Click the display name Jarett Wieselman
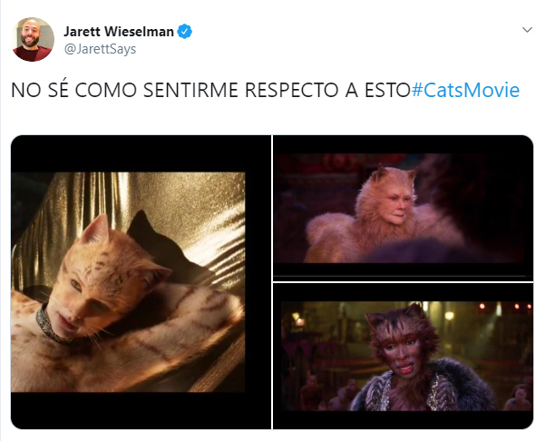This screenshot has height=441, width=536. click(119, 32)
